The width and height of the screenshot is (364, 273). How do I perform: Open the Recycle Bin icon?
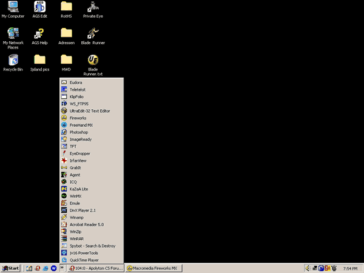pos(13,61)
